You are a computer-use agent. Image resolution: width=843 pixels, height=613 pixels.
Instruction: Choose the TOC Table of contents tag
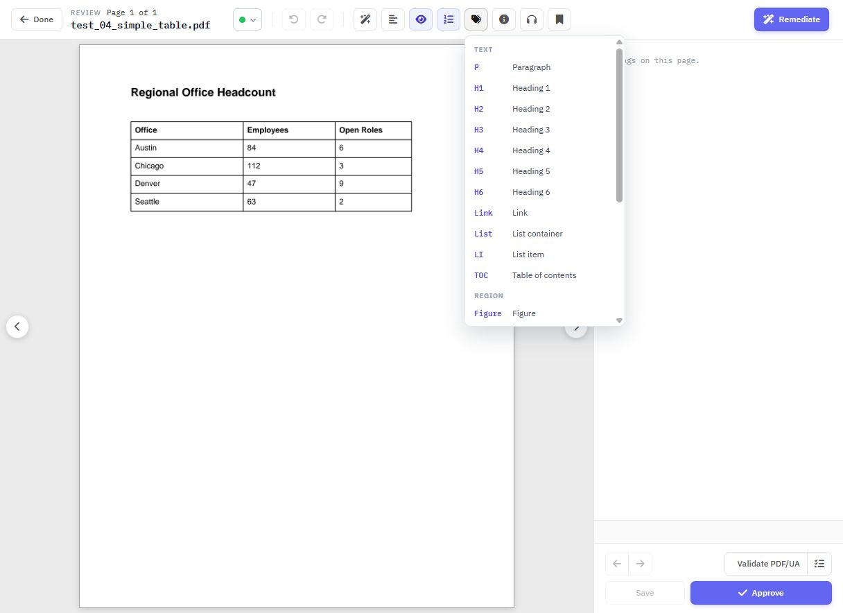click(x=541, y=275)
